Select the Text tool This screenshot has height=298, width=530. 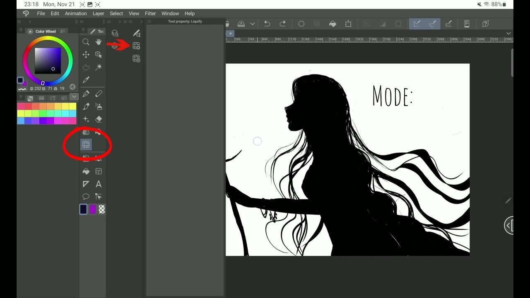(99, 184)
